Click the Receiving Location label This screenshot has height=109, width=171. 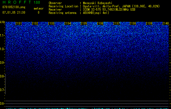tap(63, 6)
